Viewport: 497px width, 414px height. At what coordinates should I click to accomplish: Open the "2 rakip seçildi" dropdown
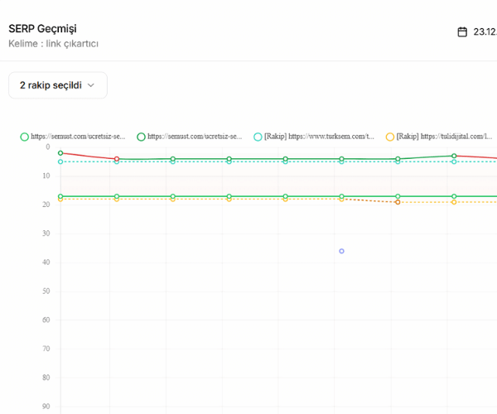coord(57,85)
